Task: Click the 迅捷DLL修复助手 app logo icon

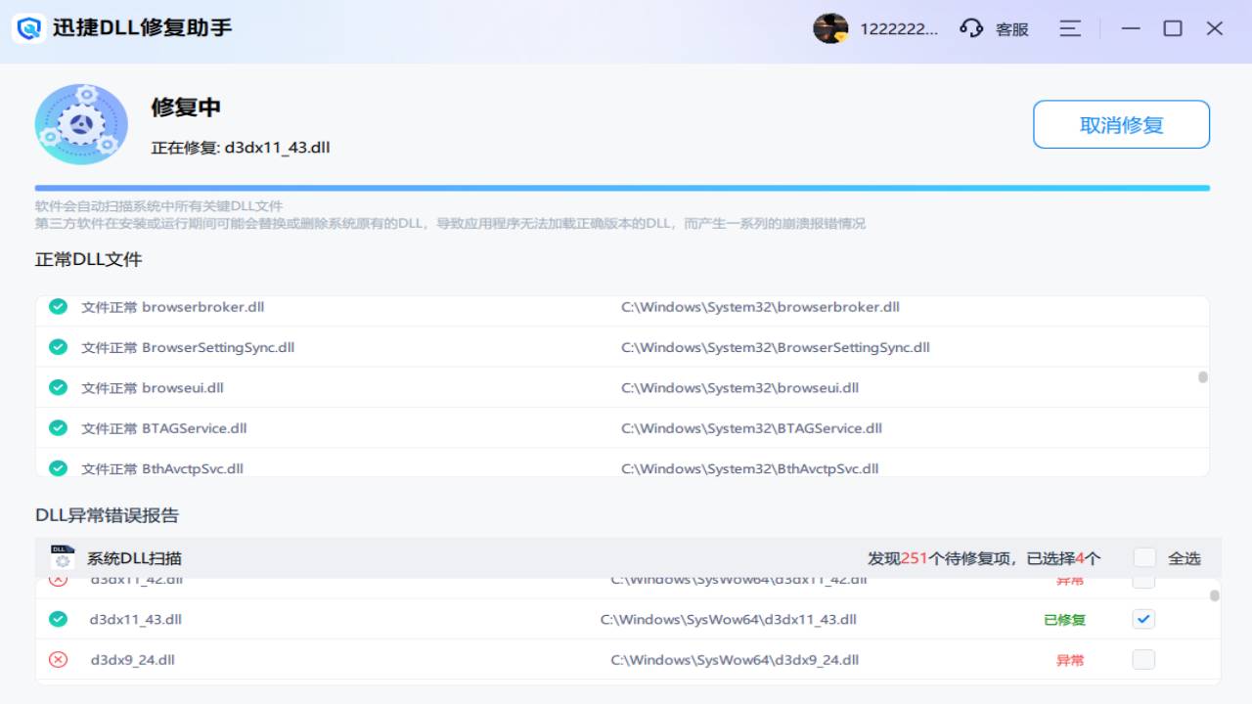Action: coord(31,27)
